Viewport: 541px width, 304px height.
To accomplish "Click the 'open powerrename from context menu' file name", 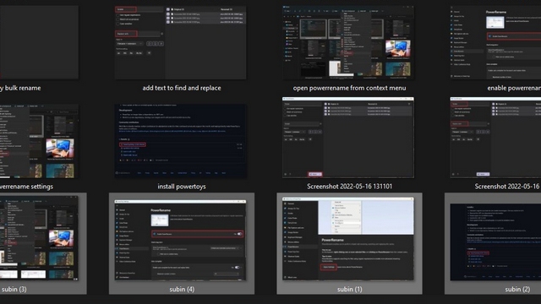I will (x=349, y=88).
